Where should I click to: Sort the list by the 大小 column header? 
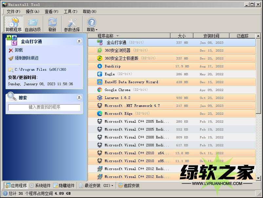[x=181, y=36]
